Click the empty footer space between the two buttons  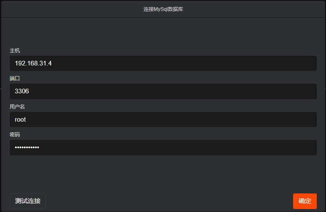coord(169,201)
